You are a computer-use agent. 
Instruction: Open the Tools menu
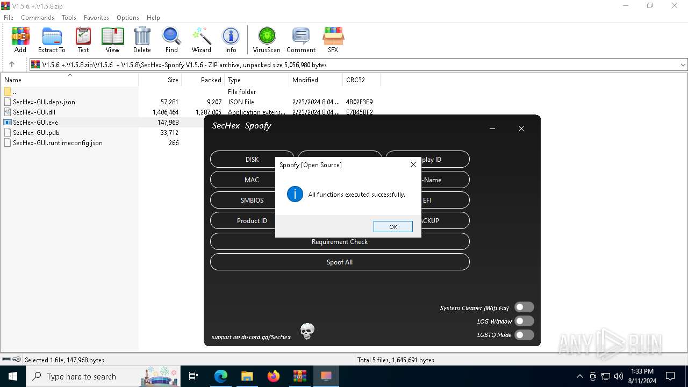click(69, 17)
